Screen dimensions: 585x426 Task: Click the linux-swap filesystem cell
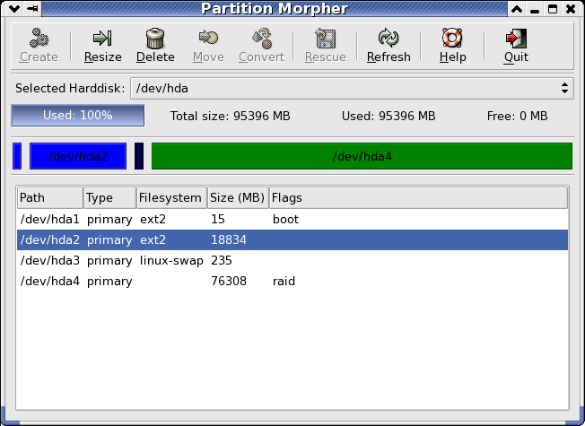171,260
